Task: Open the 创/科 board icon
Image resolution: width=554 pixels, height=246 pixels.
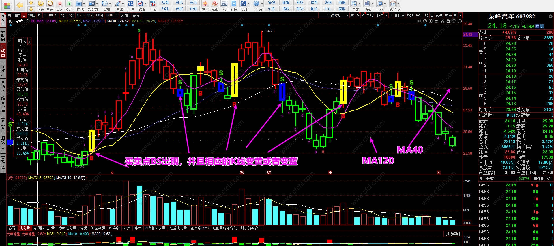Action: 243,3
